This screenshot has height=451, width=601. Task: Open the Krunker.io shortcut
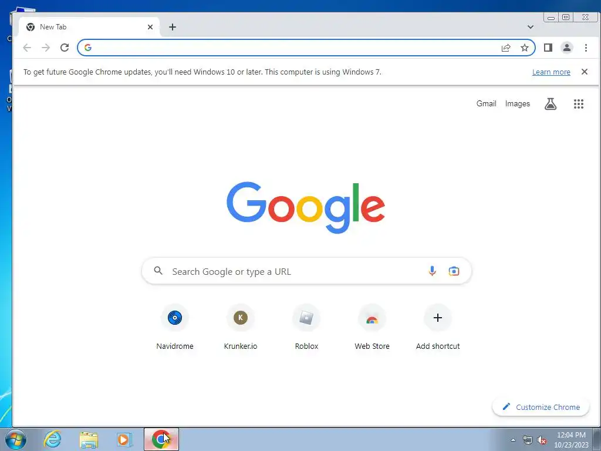pos(240,327)
